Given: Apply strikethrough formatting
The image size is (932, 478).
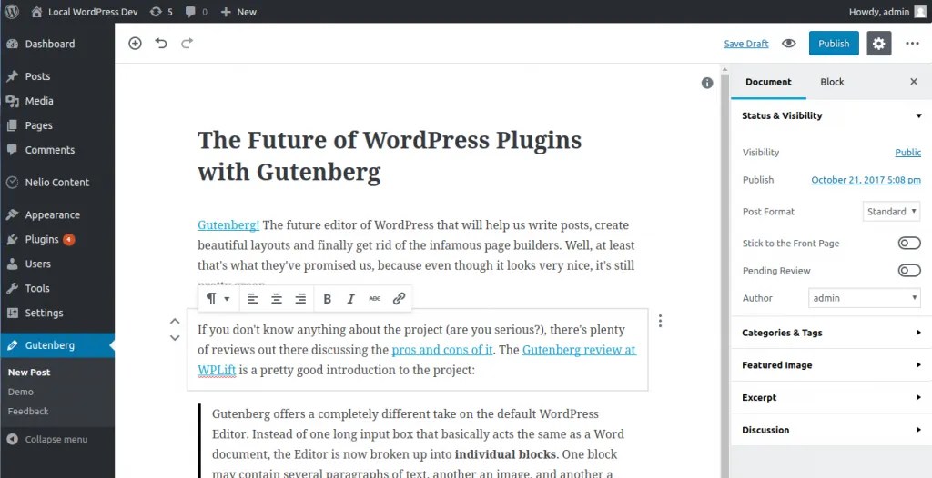Looking at the screenshot, I should click(x=374, y=299).
